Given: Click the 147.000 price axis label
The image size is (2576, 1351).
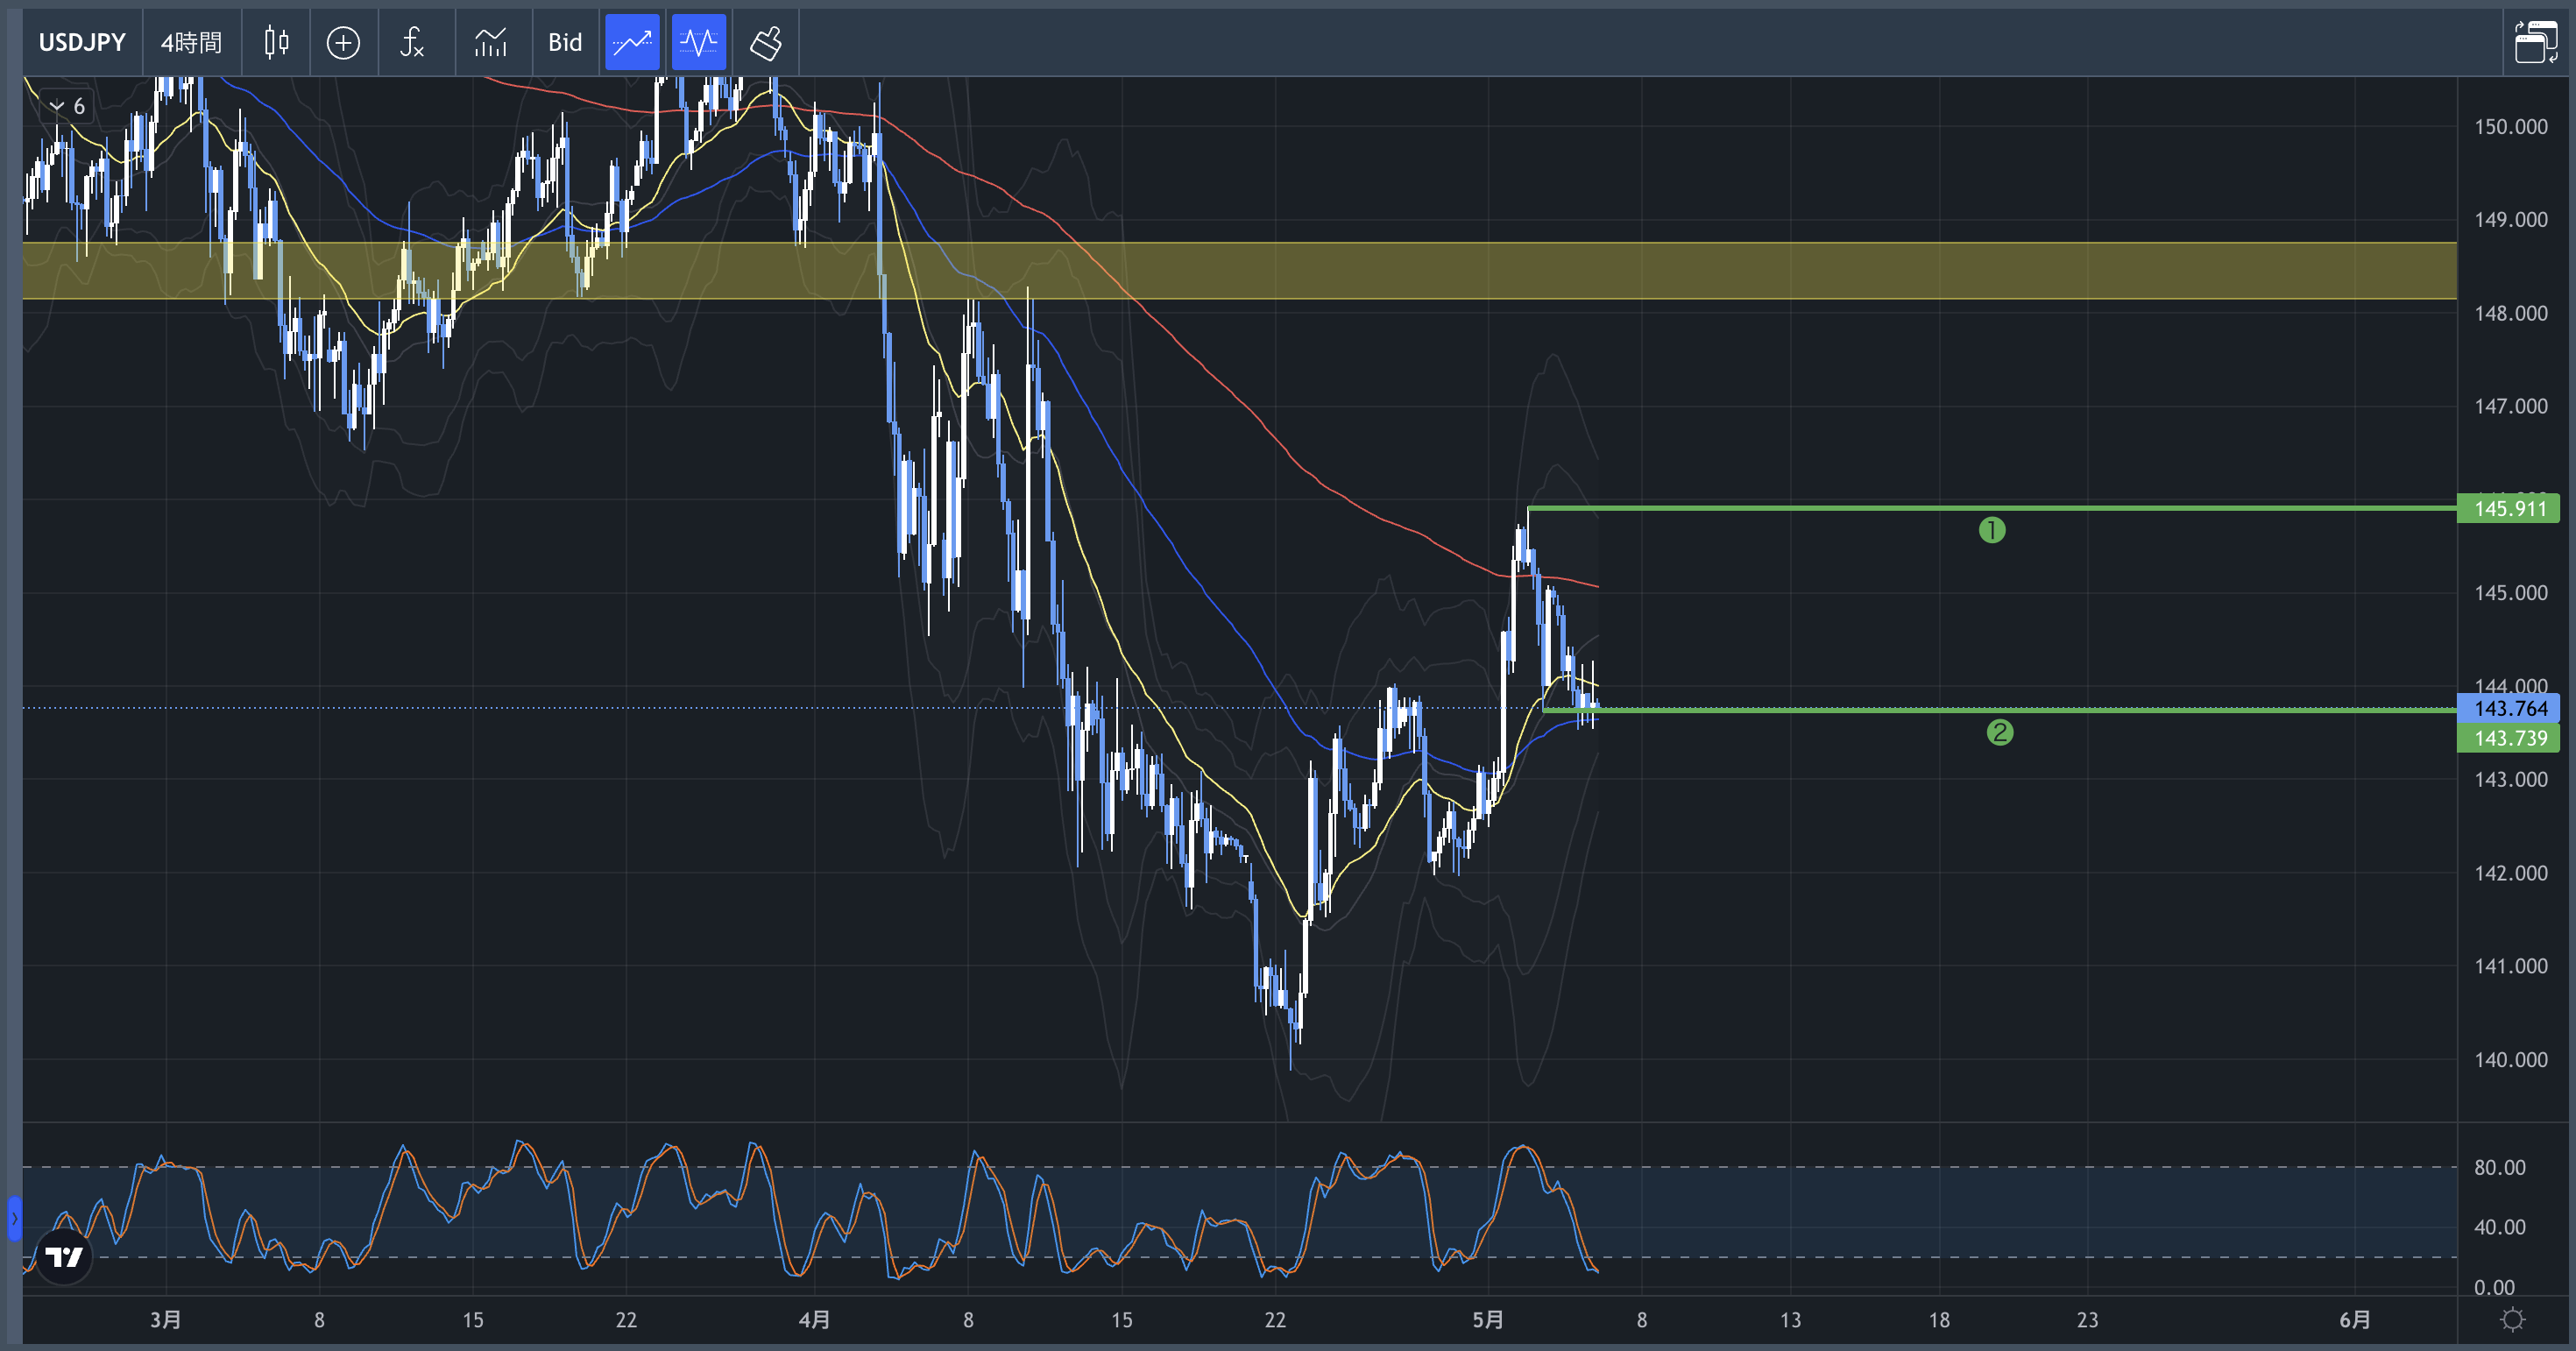Looking at the screenshot, I should tap(2510, 406).
